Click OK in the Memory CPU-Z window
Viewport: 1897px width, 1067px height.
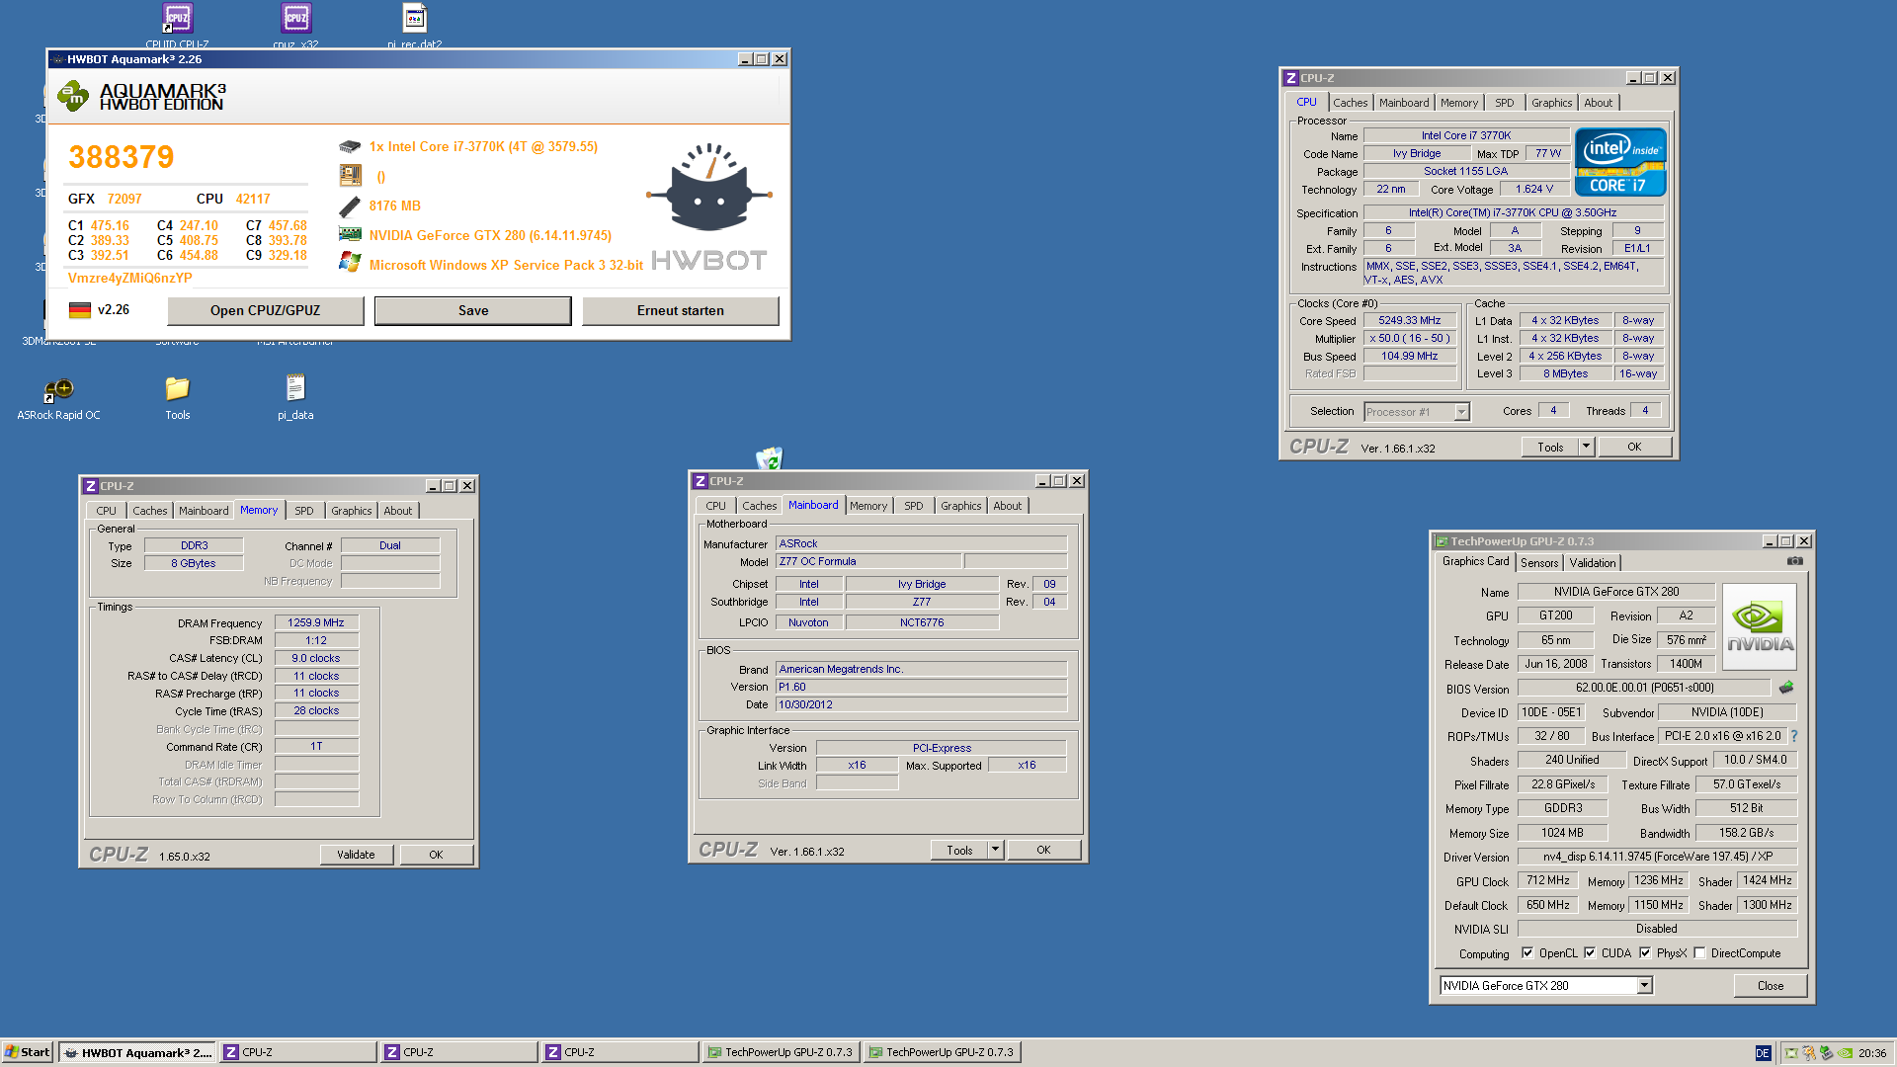click(436, 855)
